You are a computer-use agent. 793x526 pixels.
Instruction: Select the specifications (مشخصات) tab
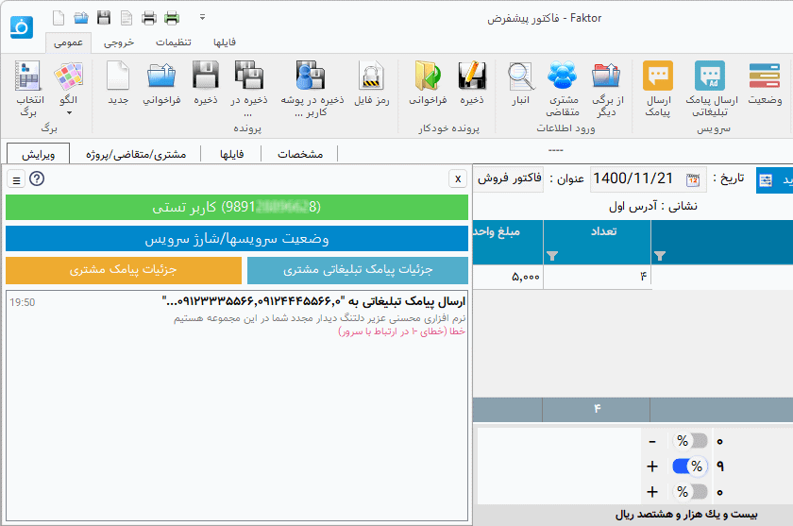click(x=298, y=153)
